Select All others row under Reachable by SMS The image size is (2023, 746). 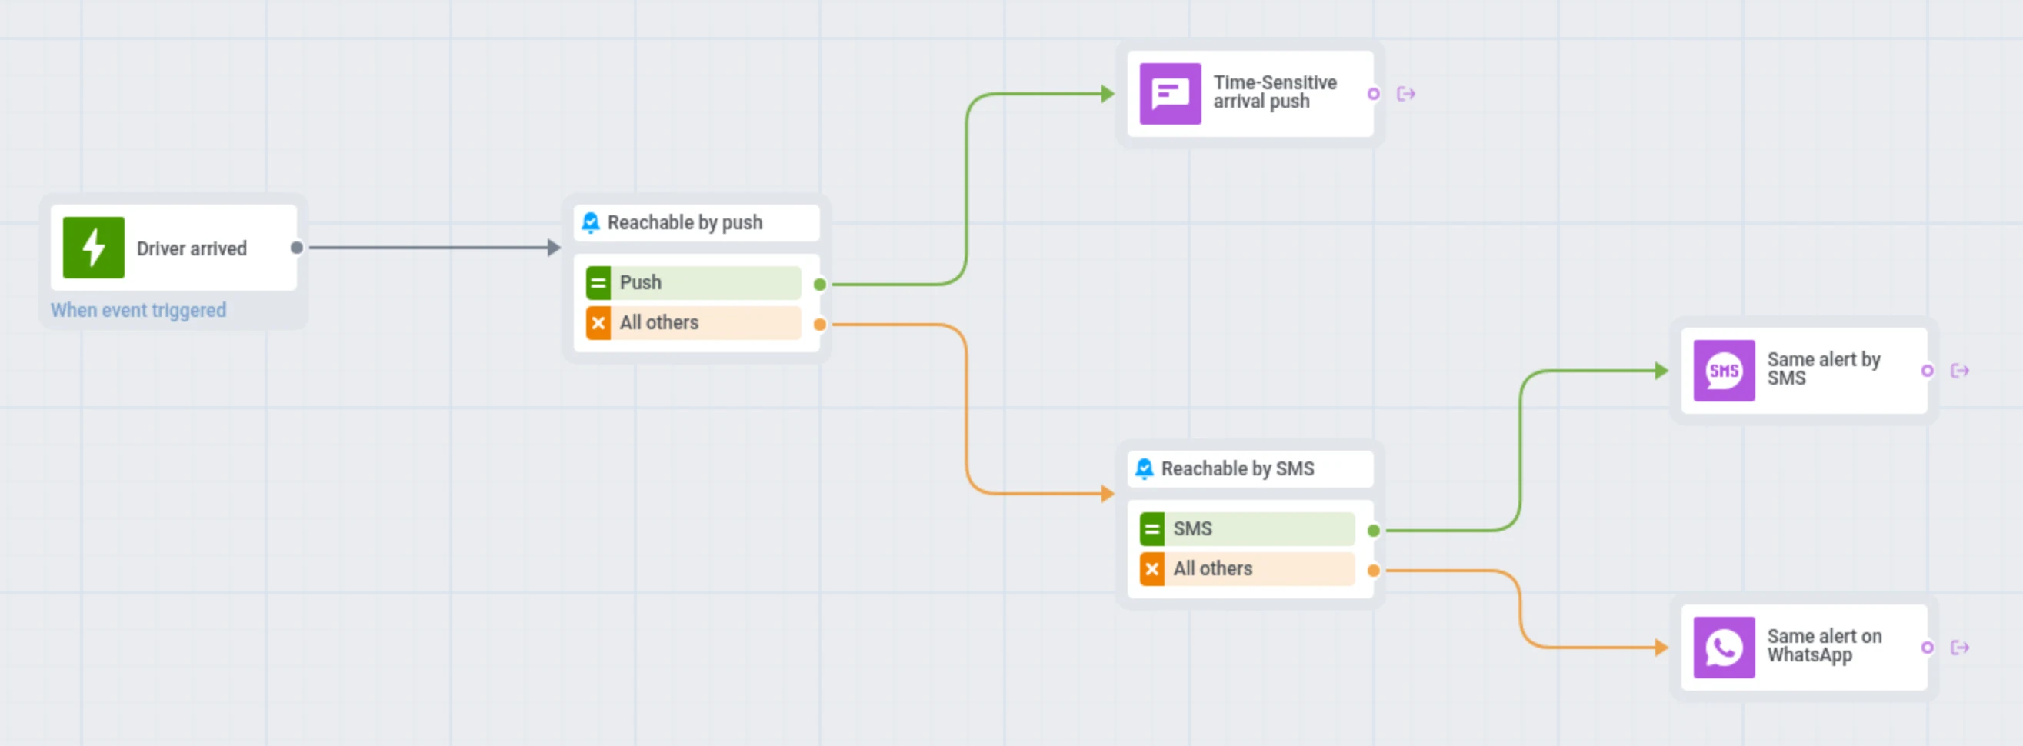click(x=1247, y=568)
